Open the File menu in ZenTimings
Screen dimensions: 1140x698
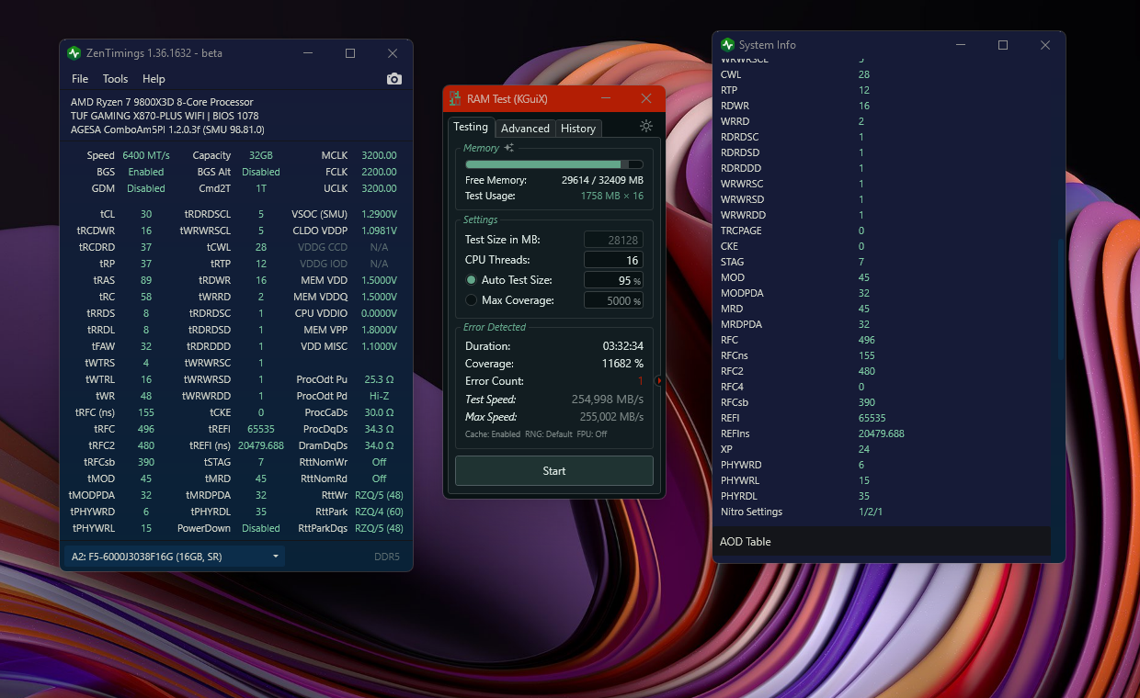coord(80,79)
